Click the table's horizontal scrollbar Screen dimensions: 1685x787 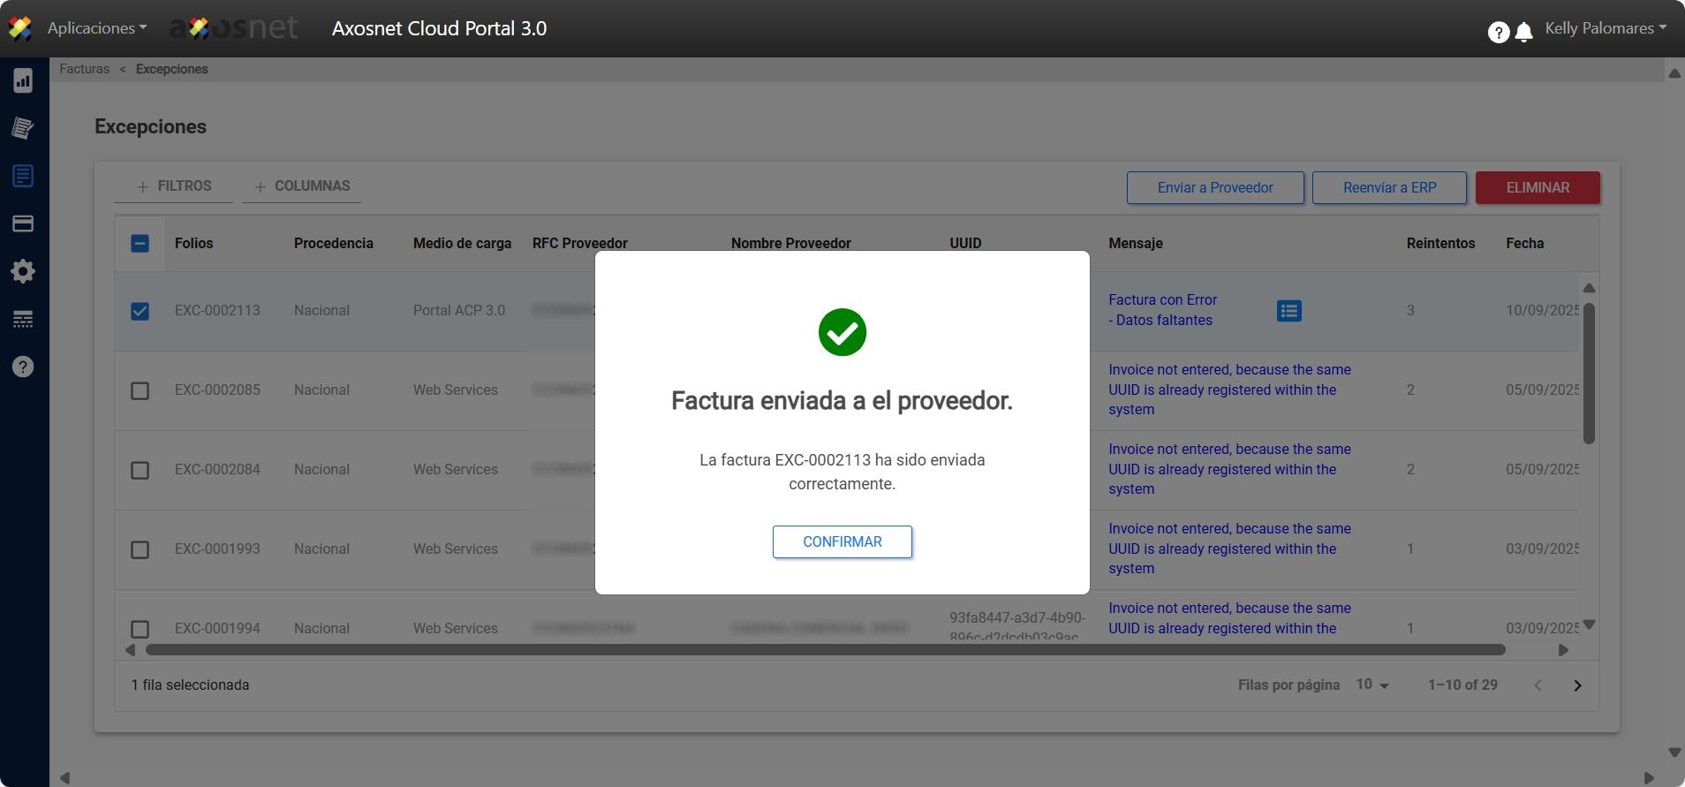(x=825, y=650)
